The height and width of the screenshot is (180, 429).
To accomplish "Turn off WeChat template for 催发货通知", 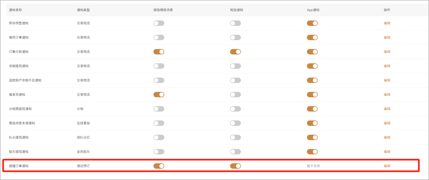I will click(x=159, y=95).
